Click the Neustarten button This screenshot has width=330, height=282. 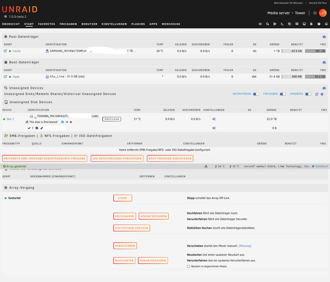pos(124,261)
